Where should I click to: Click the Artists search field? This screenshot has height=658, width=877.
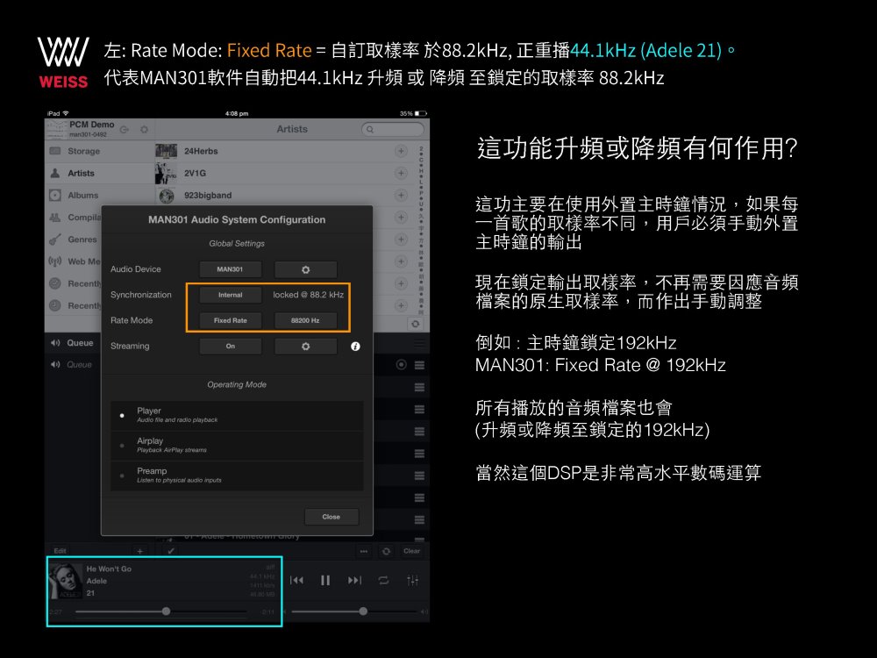393,129
